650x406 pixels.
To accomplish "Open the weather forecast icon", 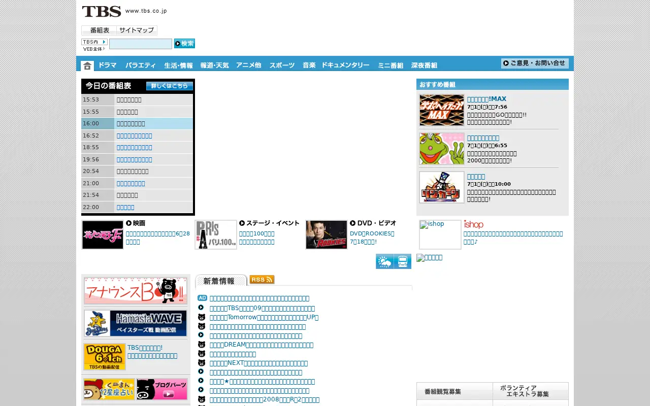I will (x=384, y=261).
